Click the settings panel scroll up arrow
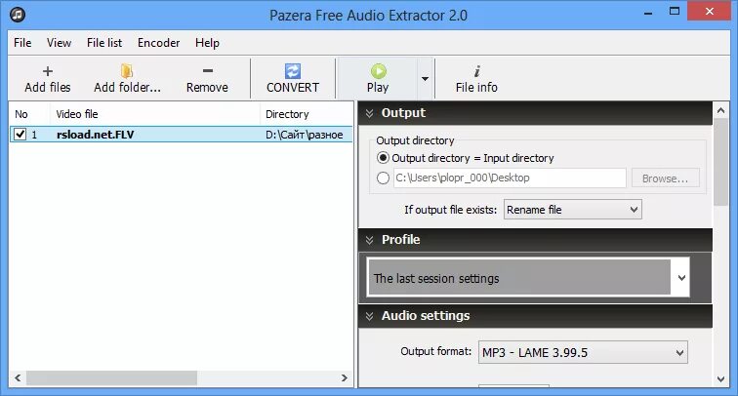Image resolution: width=738 pixels, height=396 pixels. 720,111
